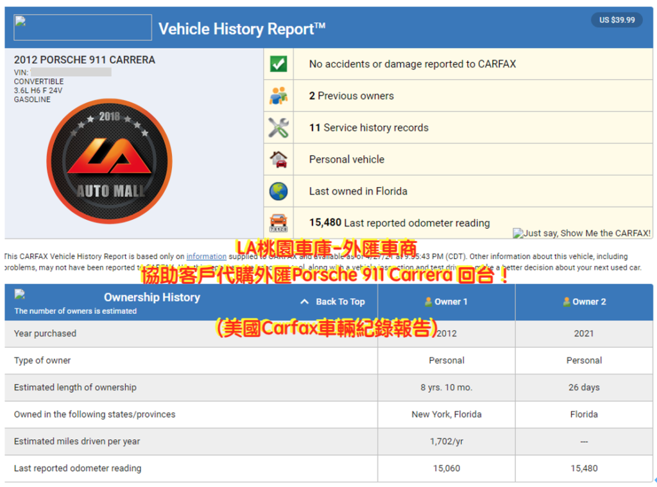Click the 'Last reported odometer reading' table label
The height and width of the screenshot is (487, 657).
click(78, 468)
